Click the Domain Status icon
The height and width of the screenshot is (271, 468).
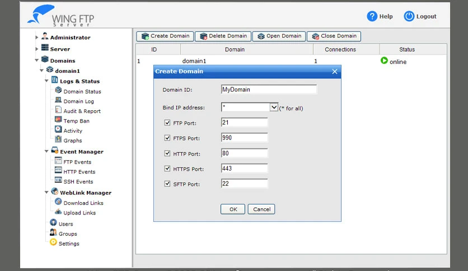58,90
